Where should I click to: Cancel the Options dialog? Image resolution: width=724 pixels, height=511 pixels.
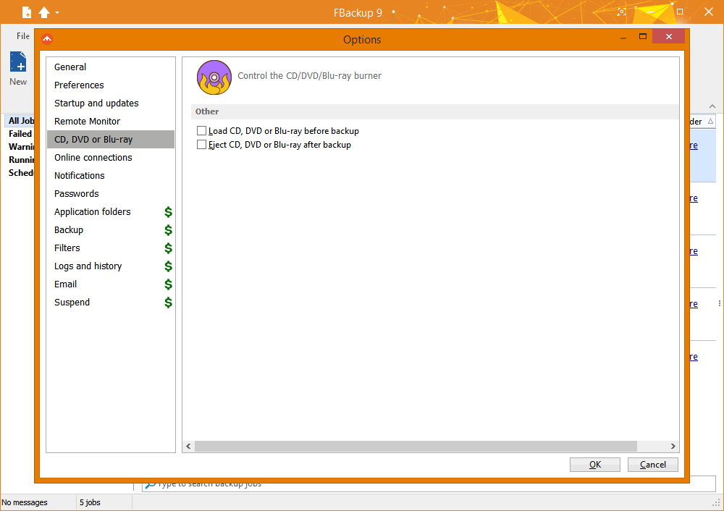[x=652, y=465]
